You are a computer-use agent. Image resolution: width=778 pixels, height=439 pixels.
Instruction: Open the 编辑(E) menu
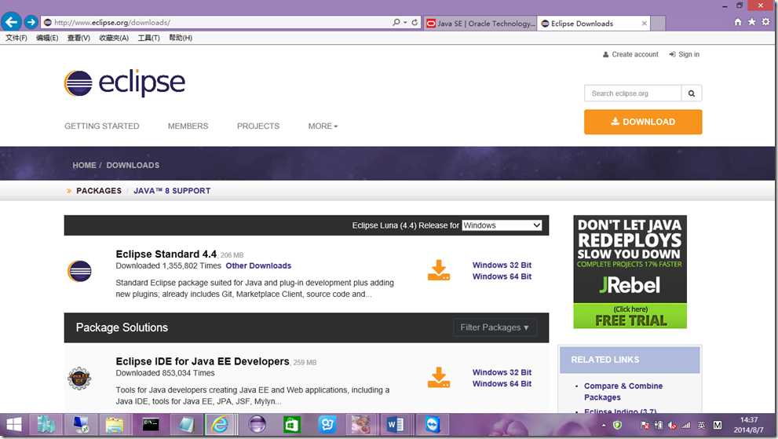point(47,38)
